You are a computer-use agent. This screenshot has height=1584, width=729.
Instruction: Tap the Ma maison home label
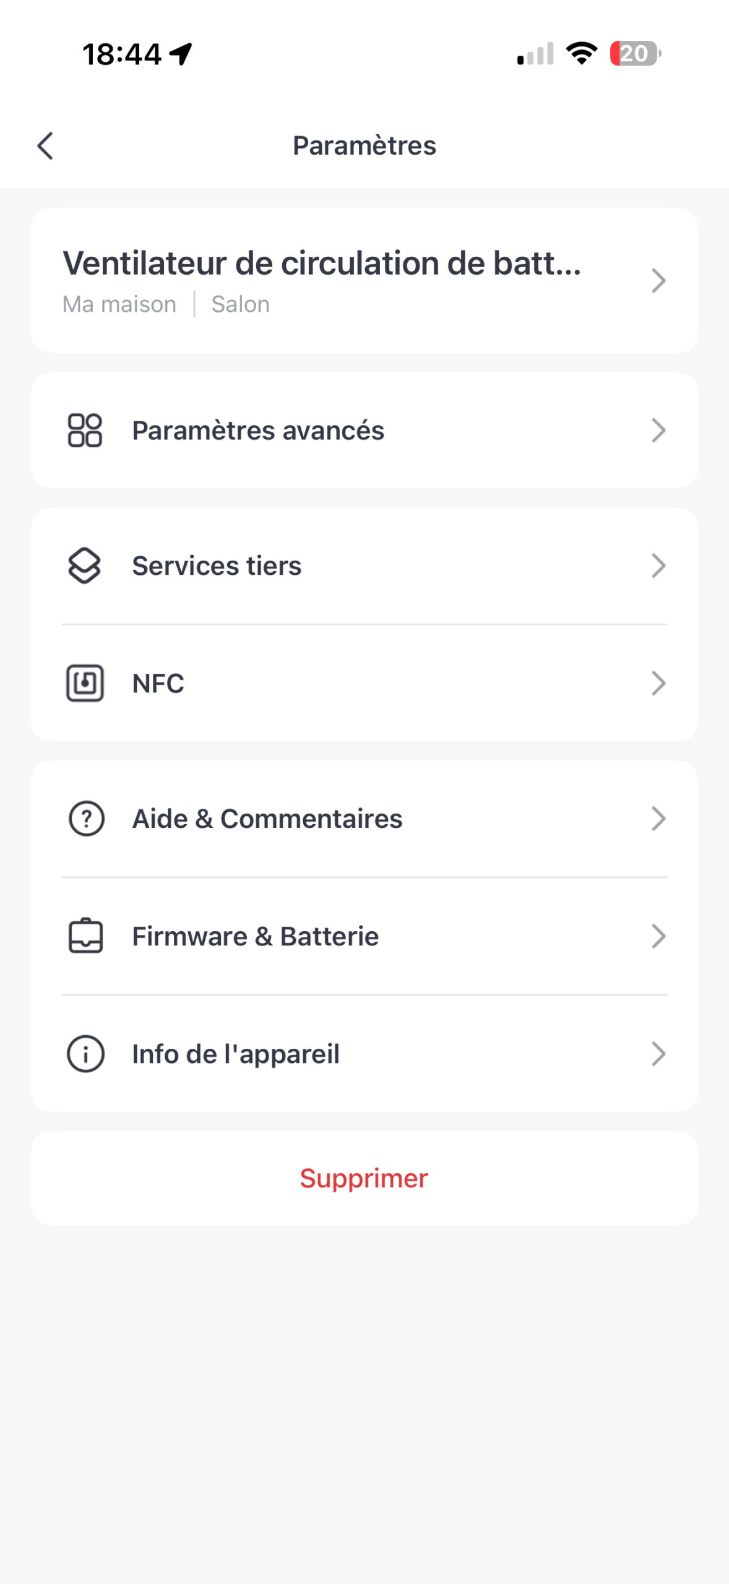[x=119, y=304]
